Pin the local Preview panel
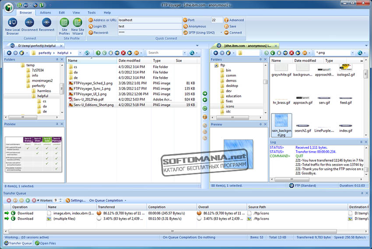 point(57,124)
